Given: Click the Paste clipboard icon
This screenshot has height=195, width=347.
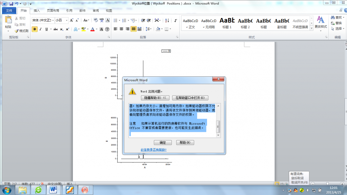Looking at the screenshot, I should pos(8,20).
